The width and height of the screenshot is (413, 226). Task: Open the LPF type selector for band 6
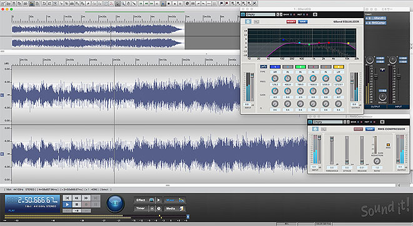click(x=339, y=72)
